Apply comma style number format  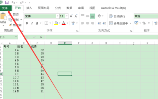tap(149, 23)
